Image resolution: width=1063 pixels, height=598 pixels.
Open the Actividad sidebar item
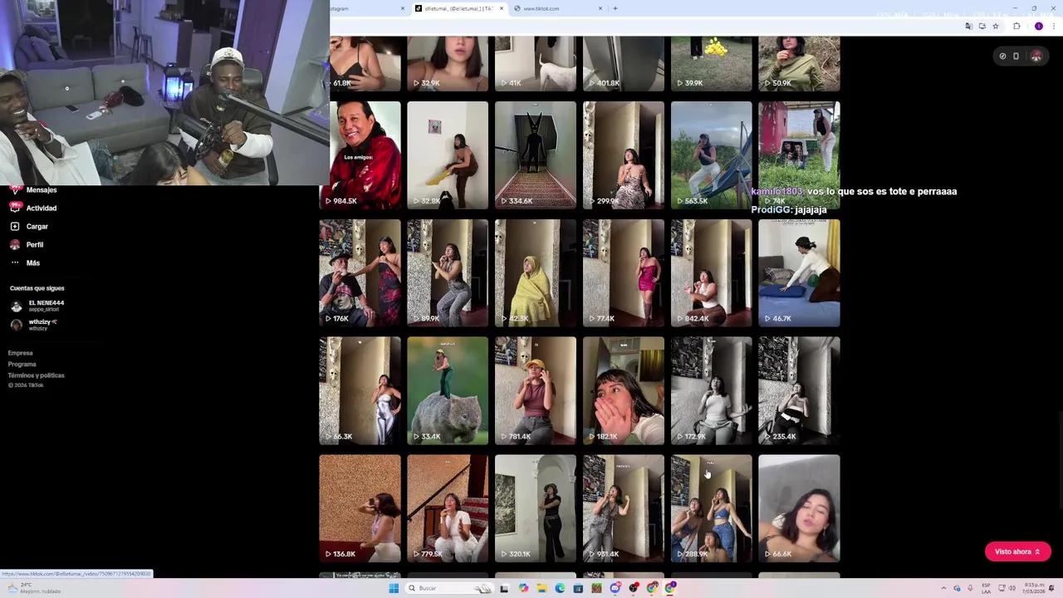click(x=33, y=208)
